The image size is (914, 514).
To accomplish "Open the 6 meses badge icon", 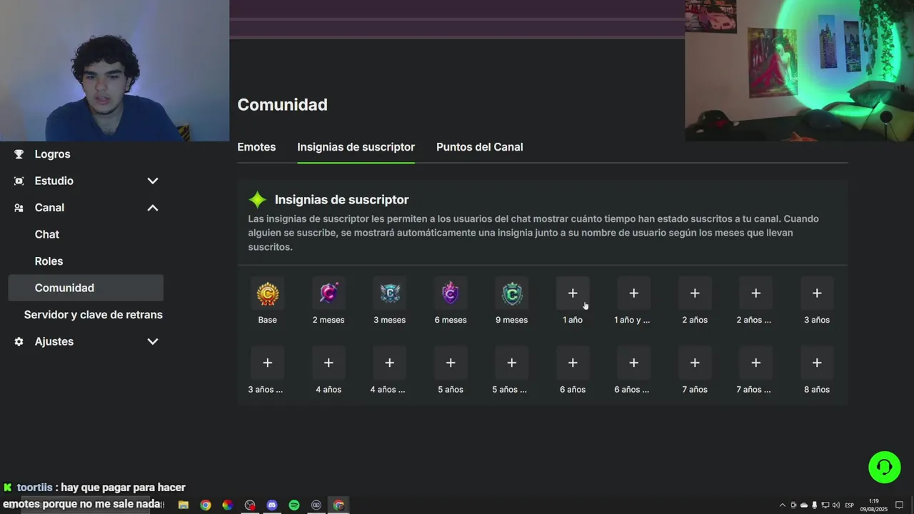I will point(451,293).
